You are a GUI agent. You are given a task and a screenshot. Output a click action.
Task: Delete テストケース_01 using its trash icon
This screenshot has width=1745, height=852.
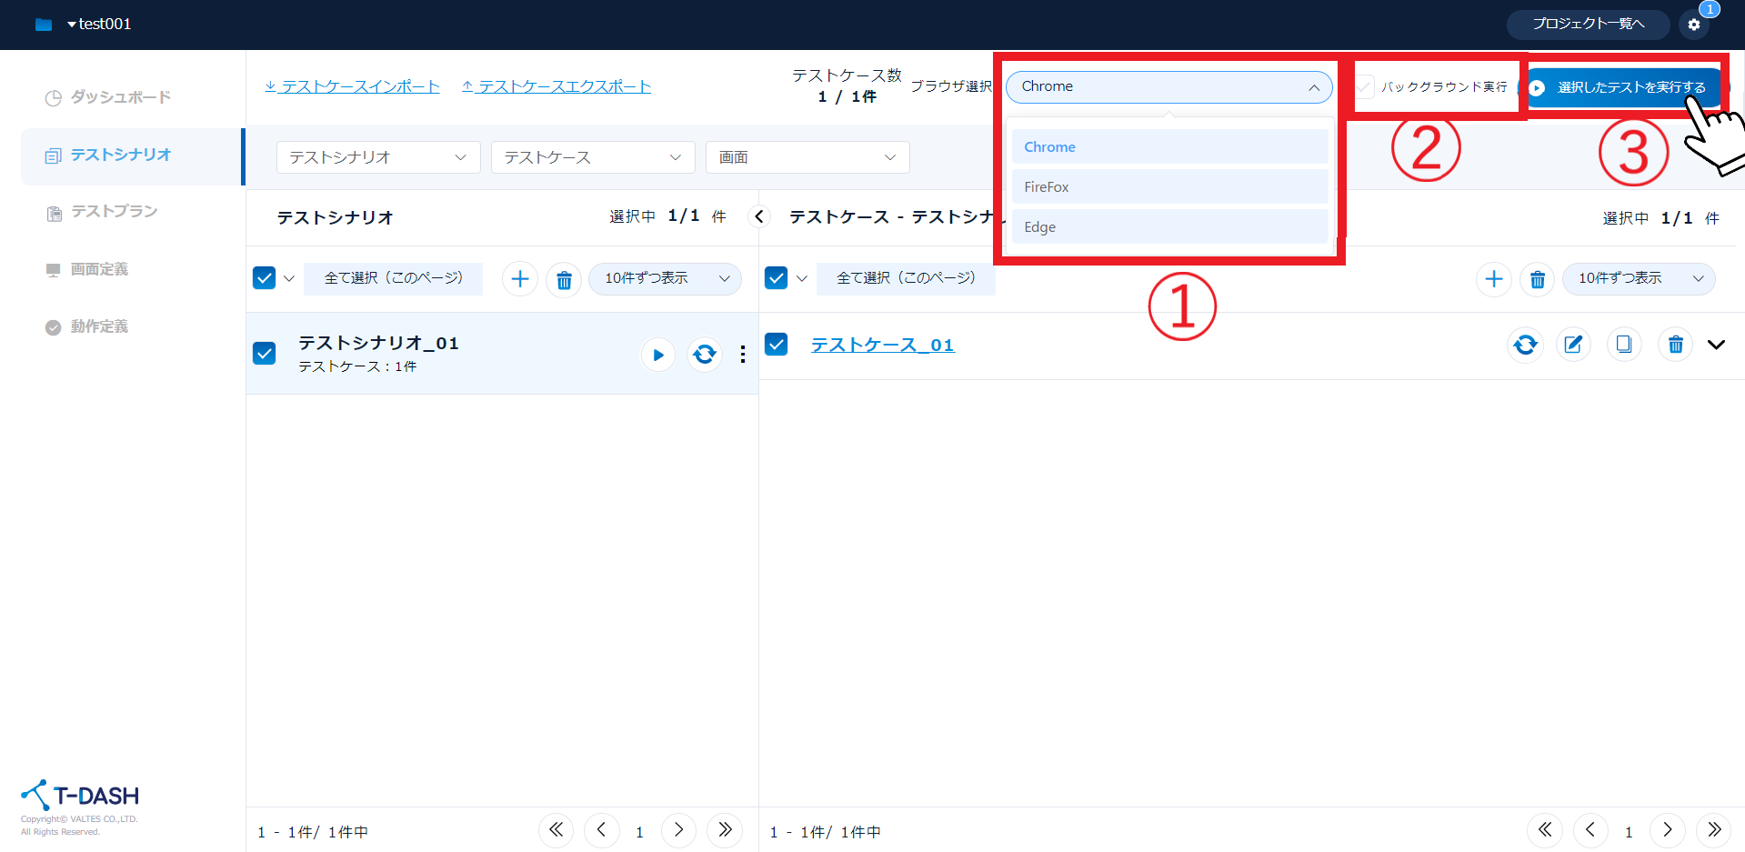coord(1675,345)
